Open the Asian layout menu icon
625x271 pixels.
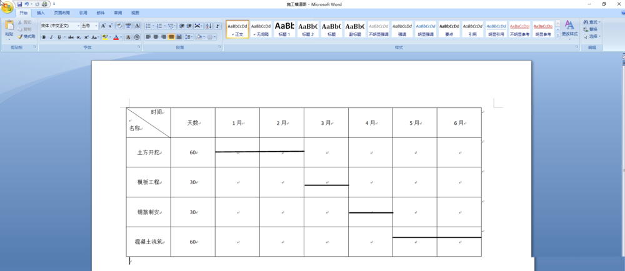click(198, 26)
